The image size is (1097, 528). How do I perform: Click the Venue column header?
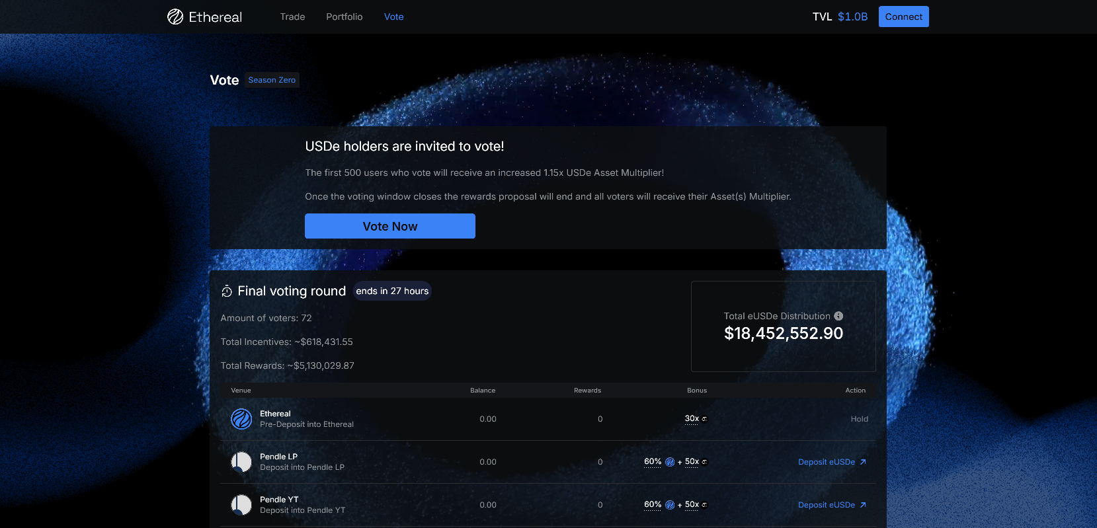[x=241, y=391]
